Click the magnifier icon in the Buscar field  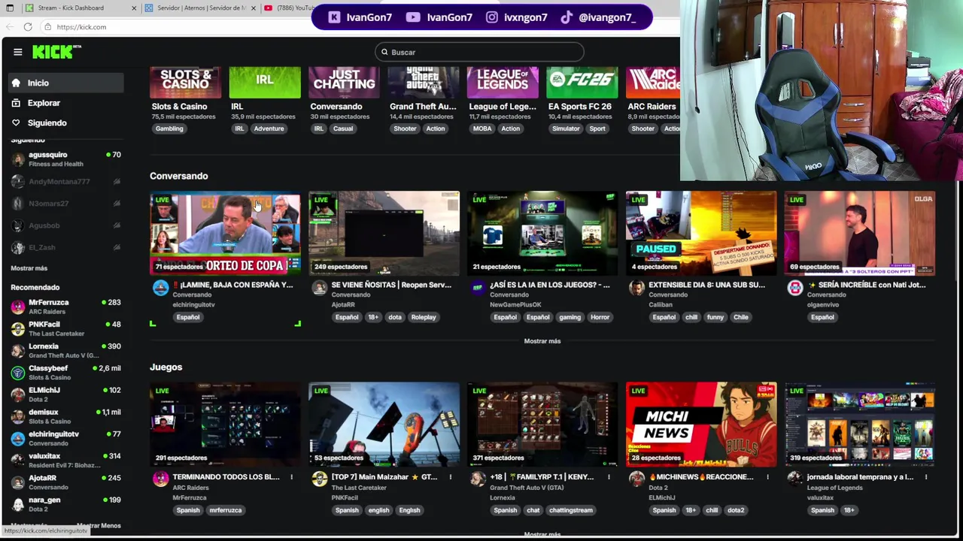click(384, 52)
